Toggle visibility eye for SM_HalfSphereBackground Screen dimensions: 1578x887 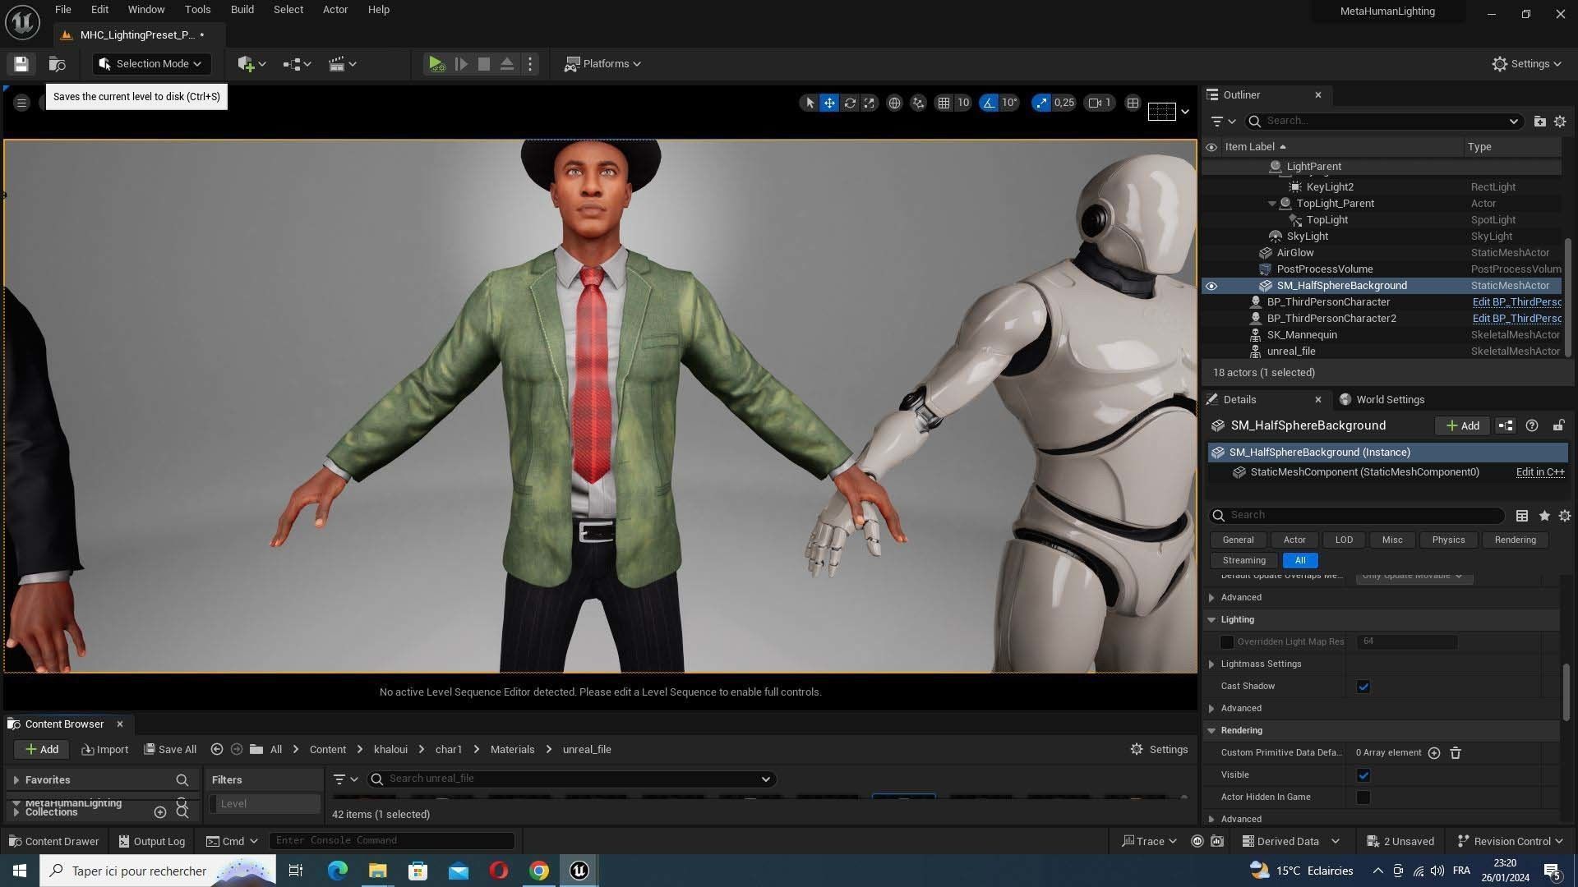tap(1211, 286)
